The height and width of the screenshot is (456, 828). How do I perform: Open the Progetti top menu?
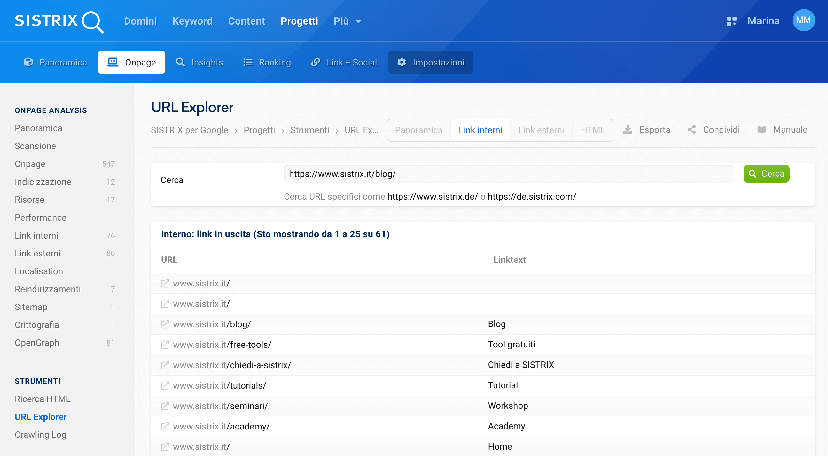[299, 21]
